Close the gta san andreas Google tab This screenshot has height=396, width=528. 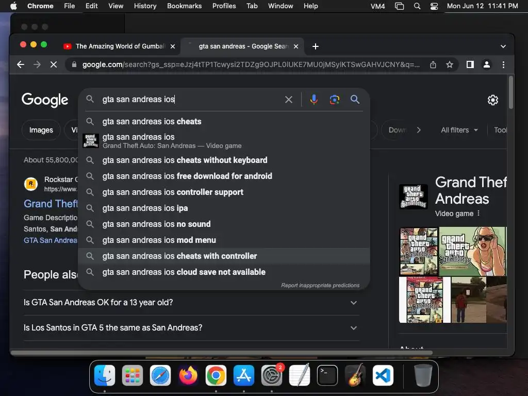(296, 46)
